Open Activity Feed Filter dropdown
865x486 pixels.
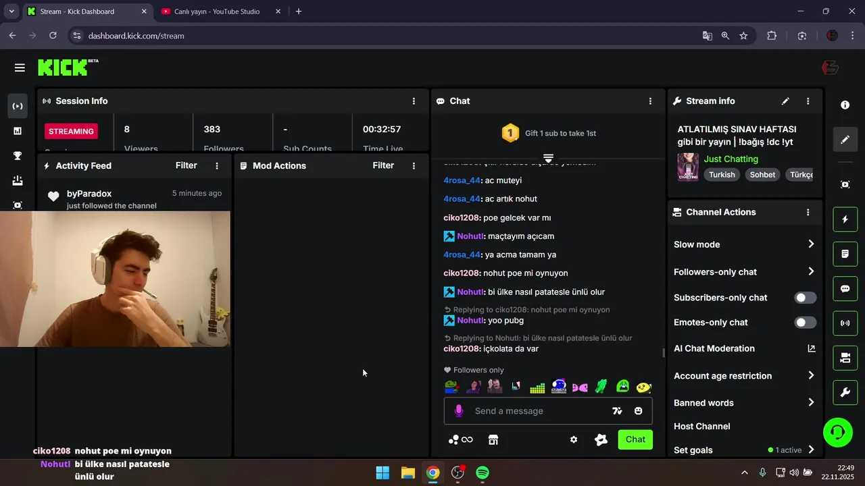click(x=187, y=165)
